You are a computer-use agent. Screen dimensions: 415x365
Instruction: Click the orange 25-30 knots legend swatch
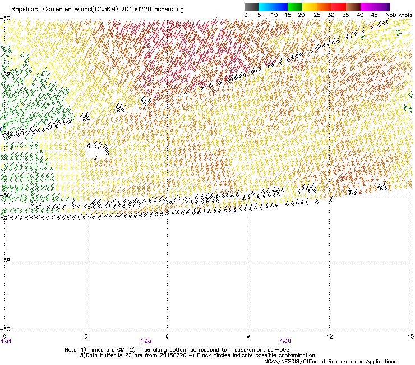click(x=324, y=7)
